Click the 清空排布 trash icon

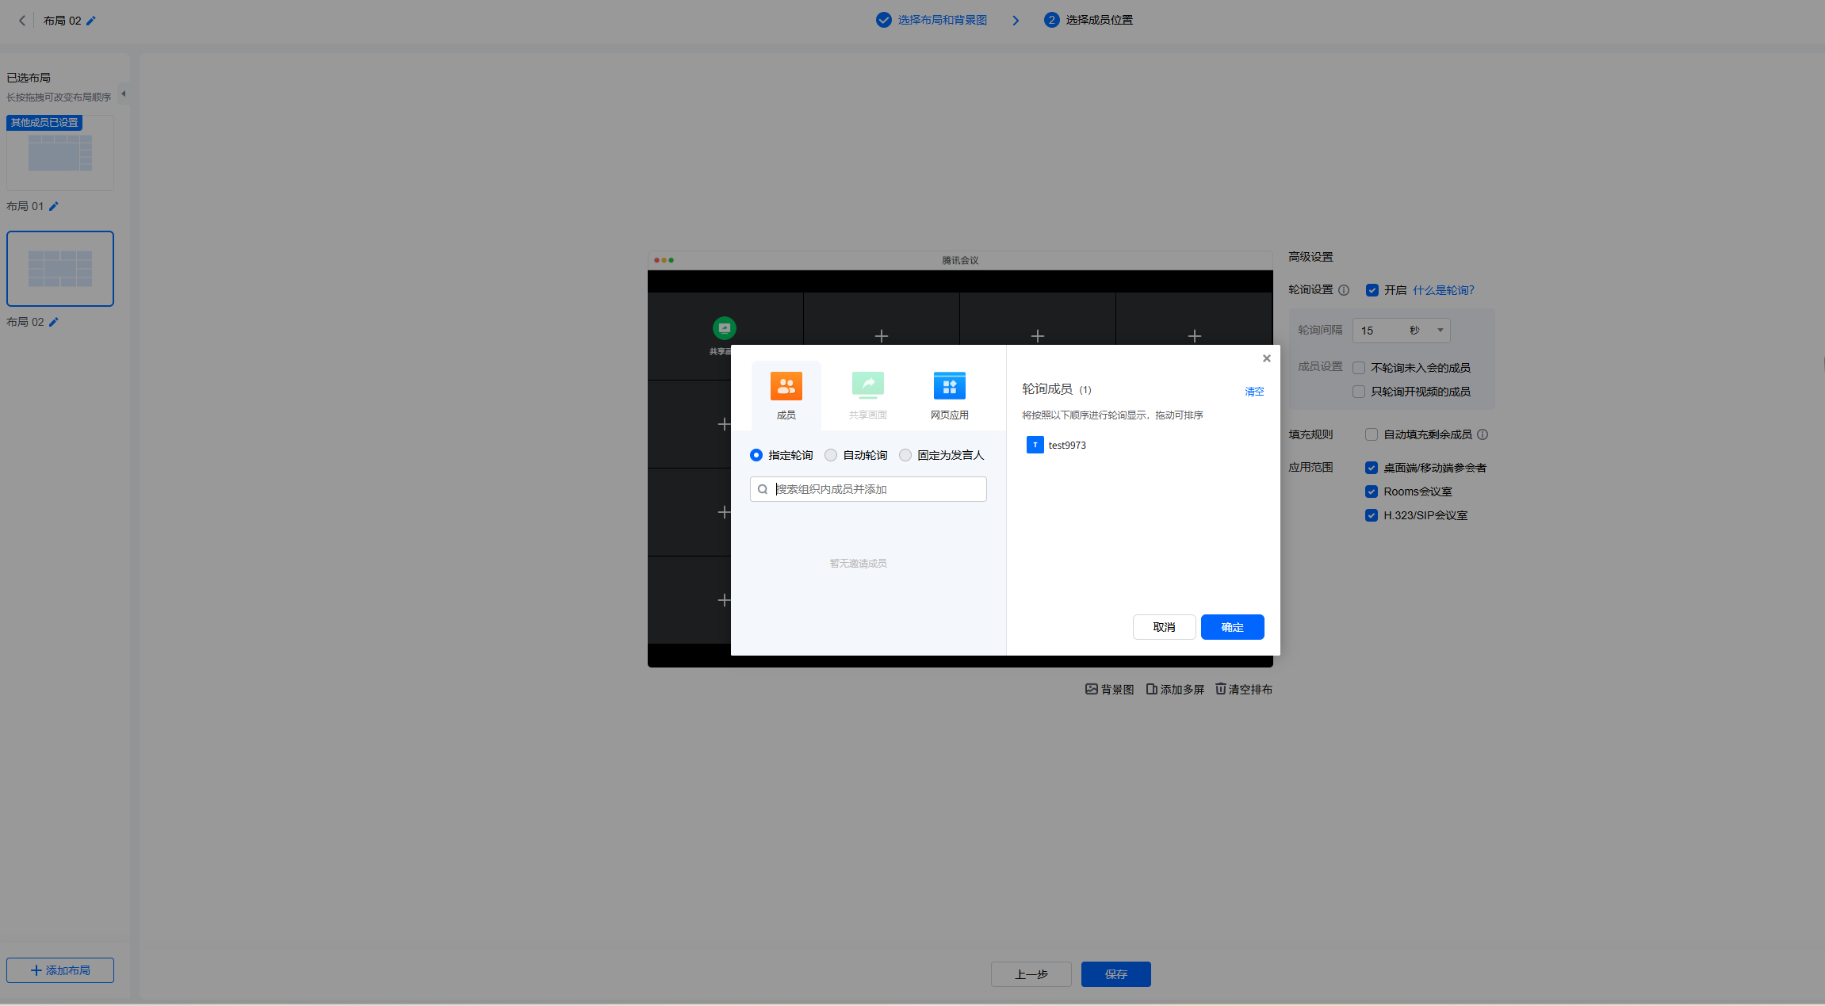pyautogui.click(x=1221, y=689)
